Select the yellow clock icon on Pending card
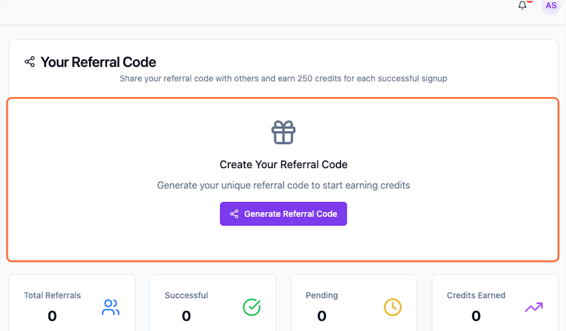 (392, 307)
